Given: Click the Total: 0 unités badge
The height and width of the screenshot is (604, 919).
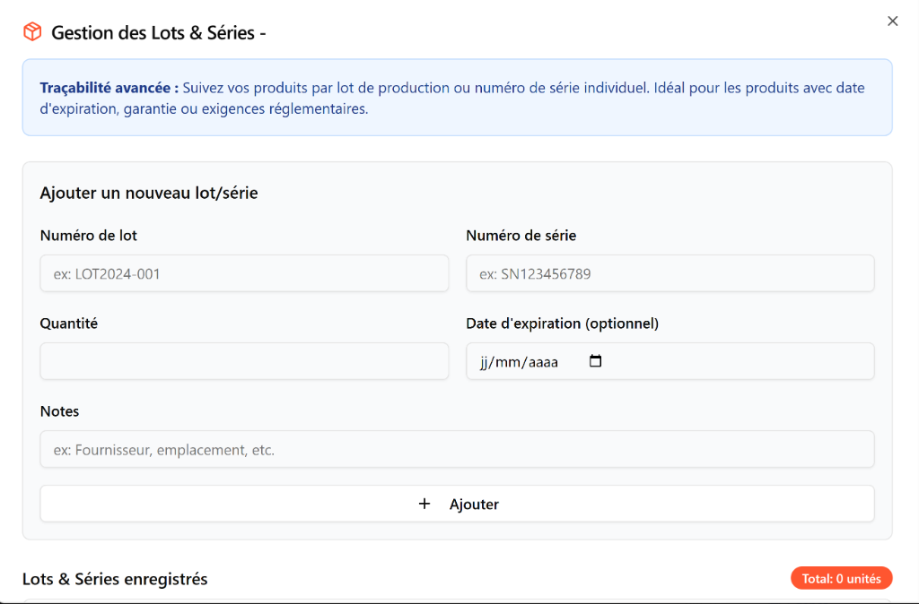Looking at the screenshot, I should (x=841, y=578).
